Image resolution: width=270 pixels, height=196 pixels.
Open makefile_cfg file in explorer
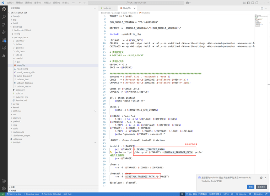[53, 97]
